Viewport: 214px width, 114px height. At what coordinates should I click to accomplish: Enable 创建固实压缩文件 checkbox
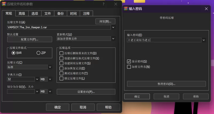[62, 63]
